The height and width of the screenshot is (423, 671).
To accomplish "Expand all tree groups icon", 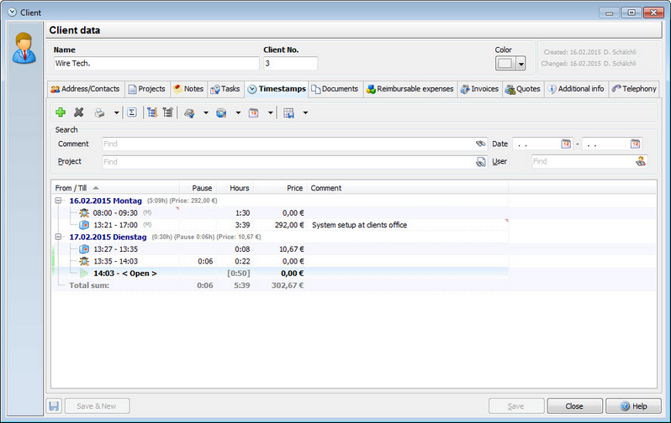I will click(x=152, y=112).
